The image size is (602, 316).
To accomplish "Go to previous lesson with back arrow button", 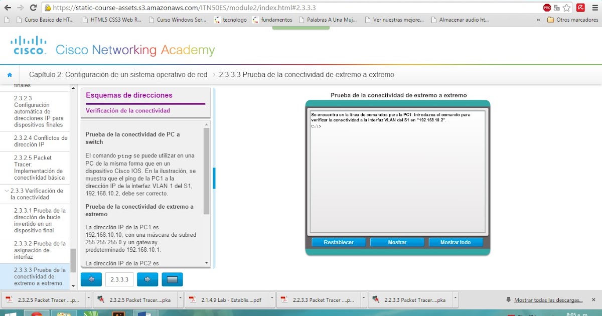I will pos(91,279).
